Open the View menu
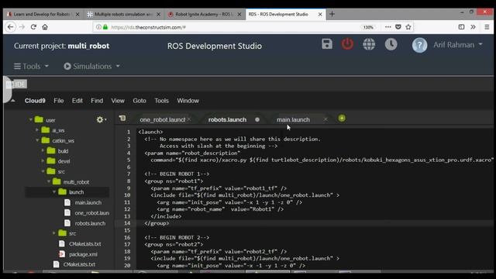This screenshot has height=279, width=496. click(118, 101)
